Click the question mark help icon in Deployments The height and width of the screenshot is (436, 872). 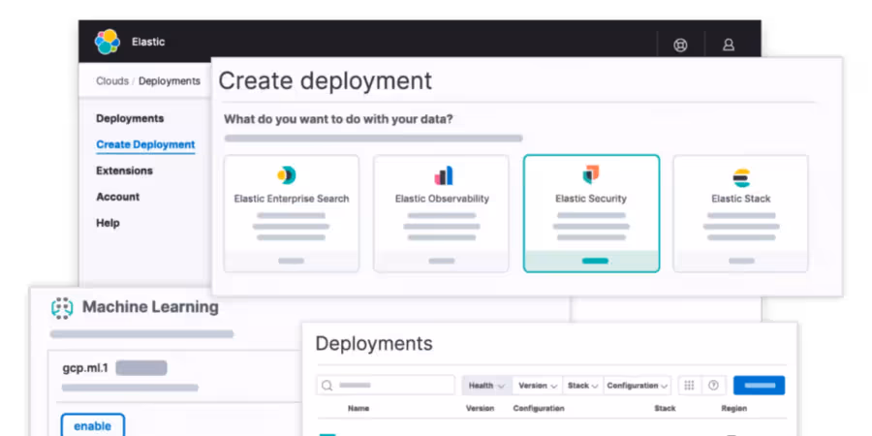pos(713,386)
